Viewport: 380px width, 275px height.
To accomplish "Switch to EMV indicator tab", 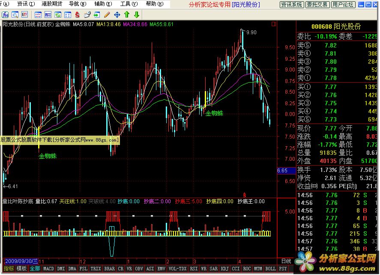I will 162,269.
